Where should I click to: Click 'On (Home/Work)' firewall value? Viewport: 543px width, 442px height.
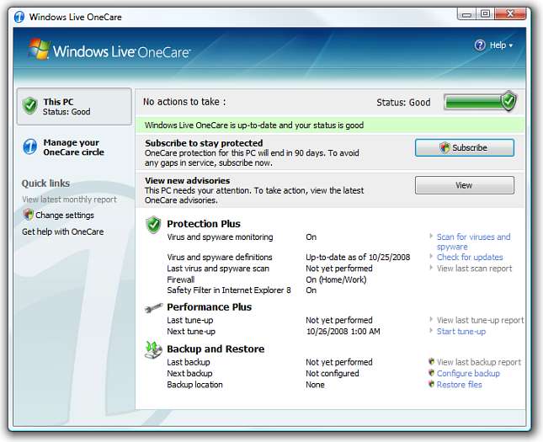336,280
